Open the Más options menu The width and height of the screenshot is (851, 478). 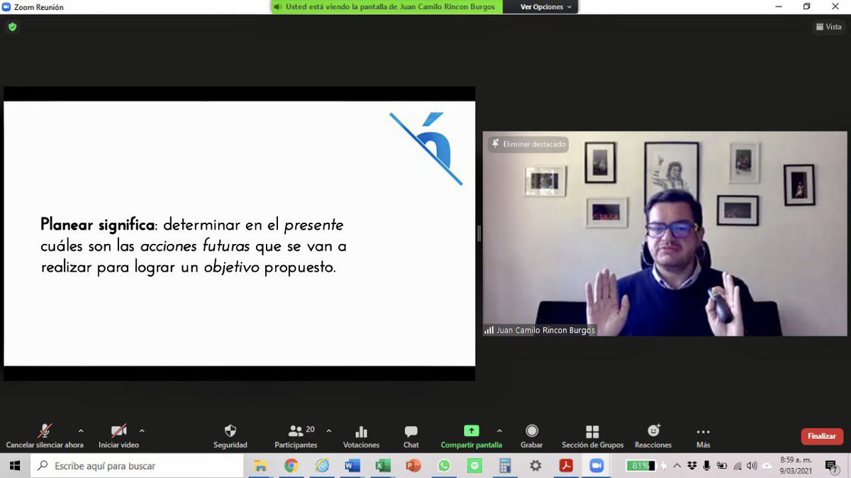[703, 436]
